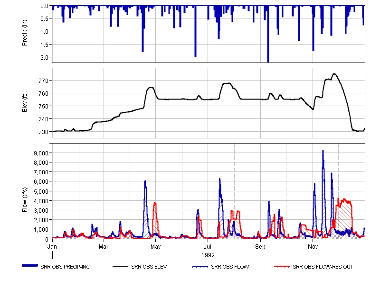380x297 pixels.
Task: Click the Sep label on time axis
Action: [260, 247]
